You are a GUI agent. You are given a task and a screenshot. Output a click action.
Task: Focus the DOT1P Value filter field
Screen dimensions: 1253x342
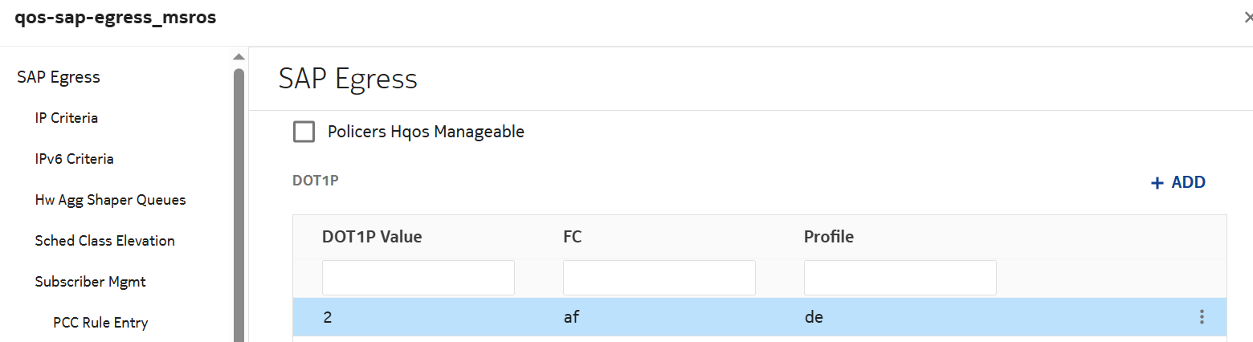[418, 278]
